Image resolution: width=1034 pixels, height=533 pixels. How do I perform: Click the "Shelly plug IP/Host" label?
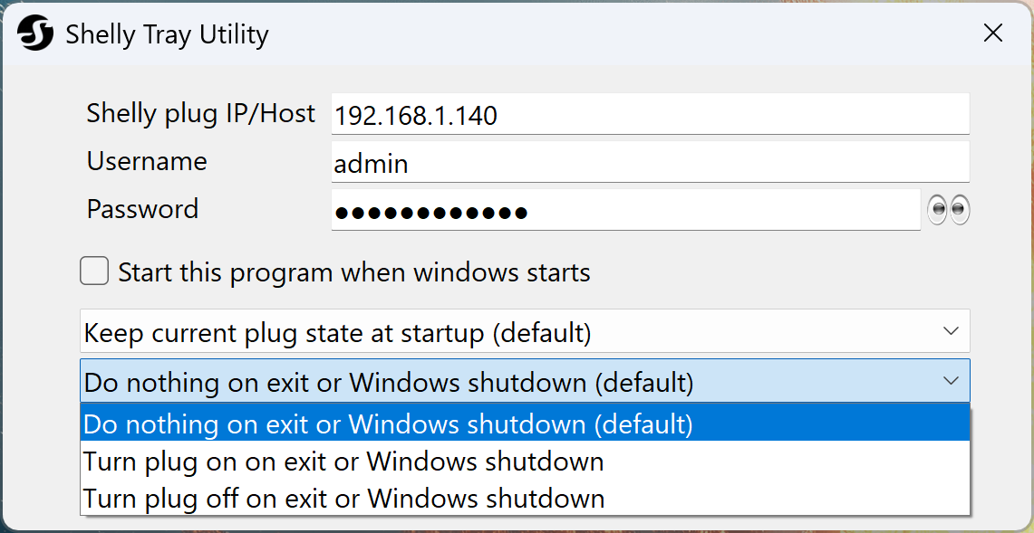(200, 113)
